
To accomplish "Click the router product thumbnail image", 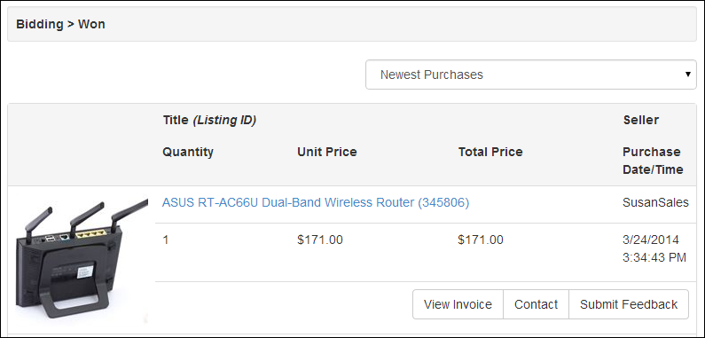I will click(82, 261).
